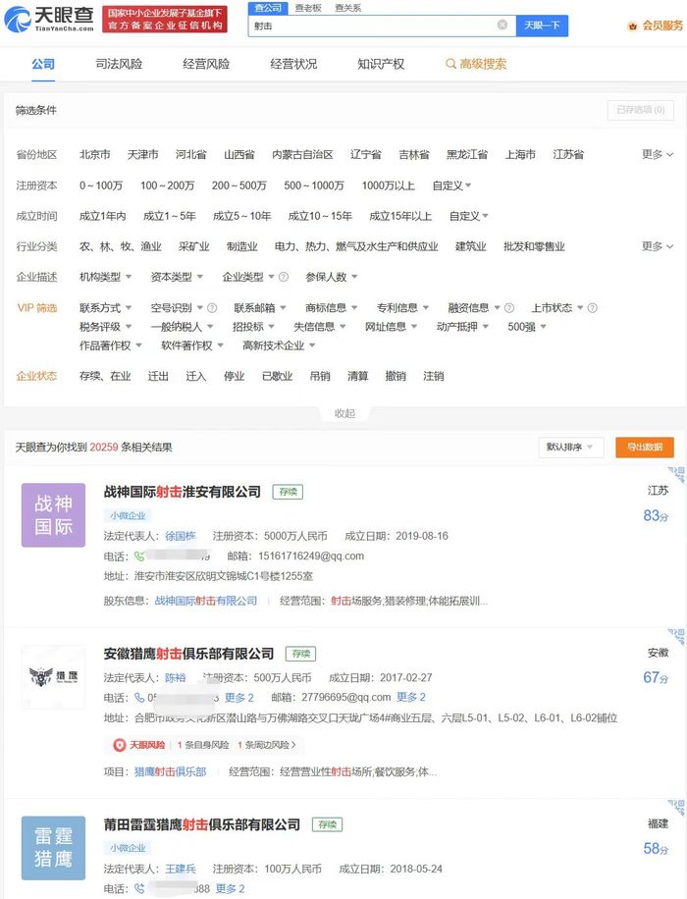Expand 更多 in province filter row
The image size is (687, 899).
(658, 154)
